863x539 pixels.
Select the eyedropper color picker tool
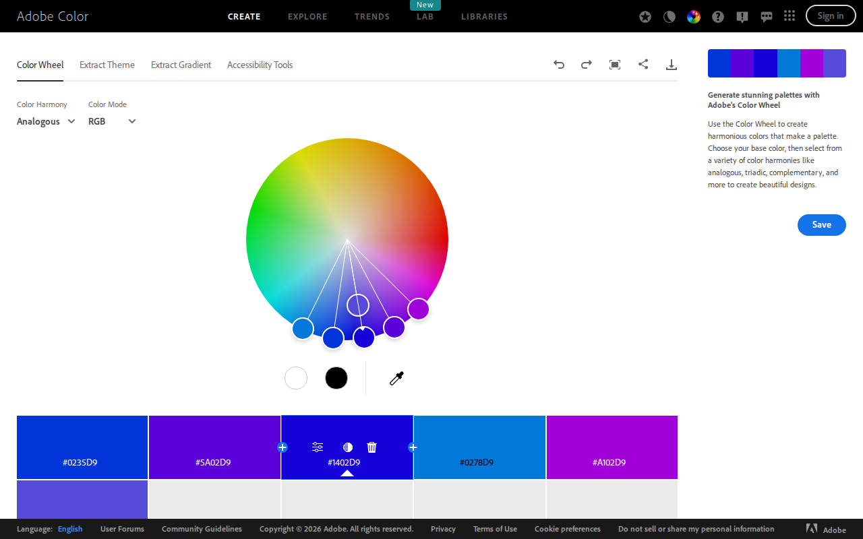[396, 378]
